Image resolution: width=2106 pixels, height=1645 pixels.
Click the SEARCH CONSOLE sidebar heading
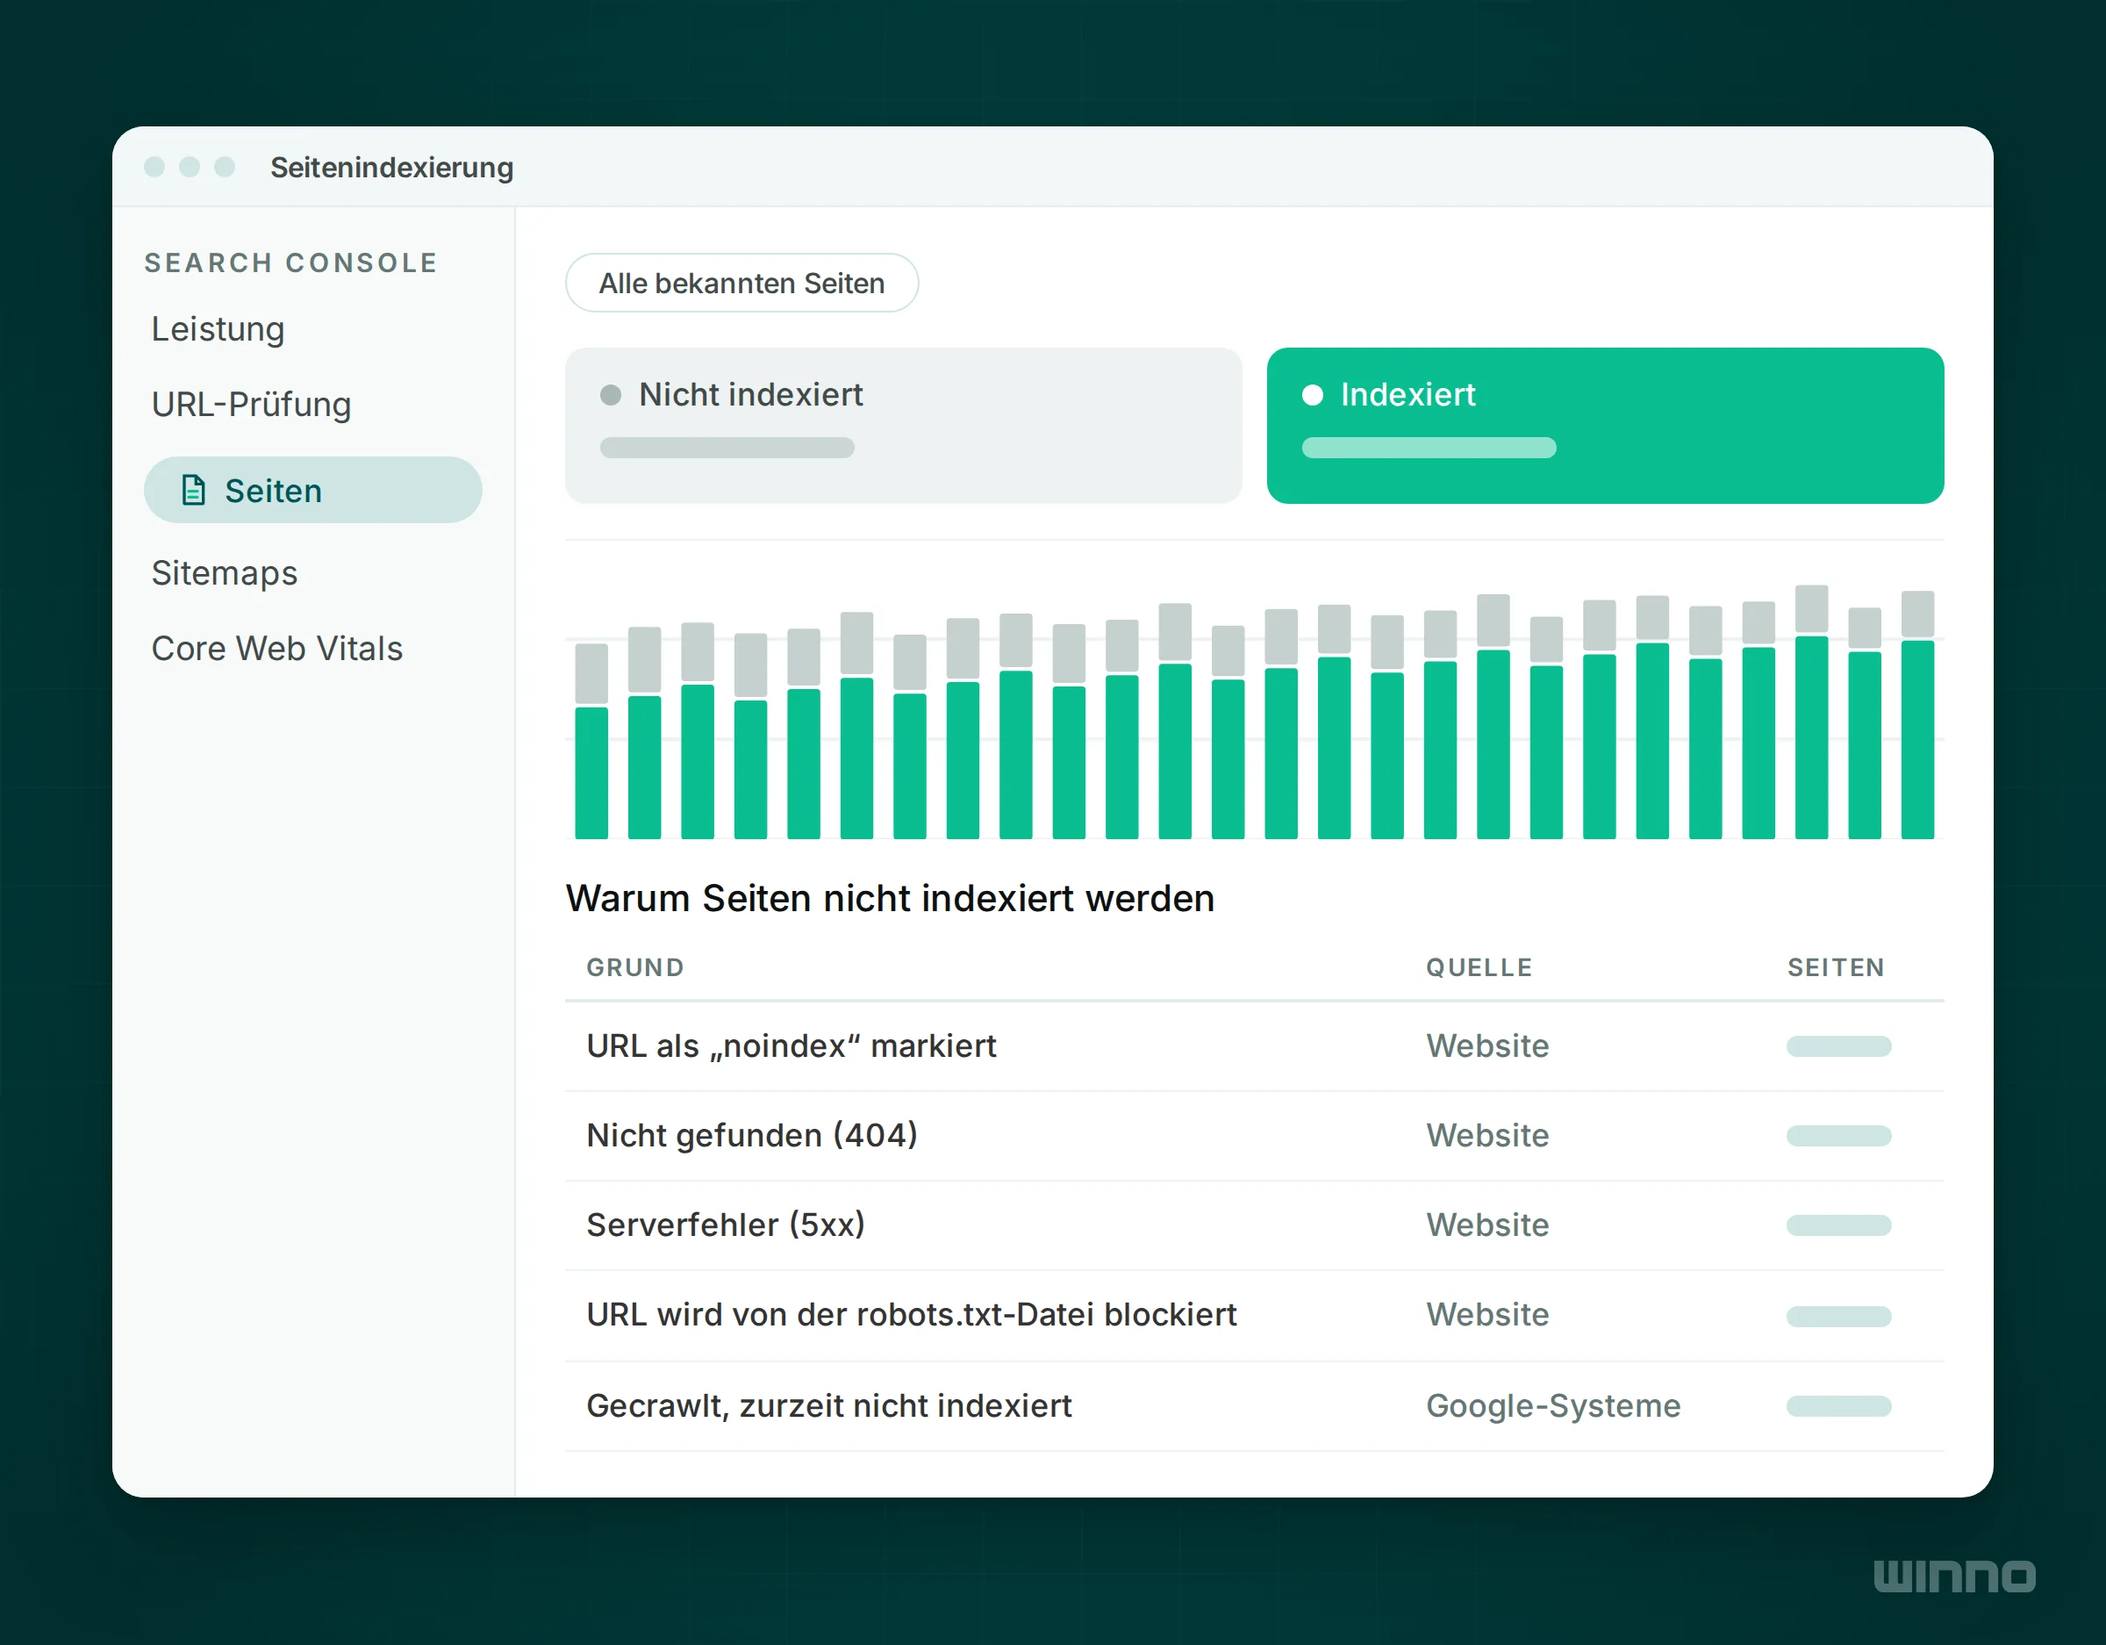click(291, 262)
